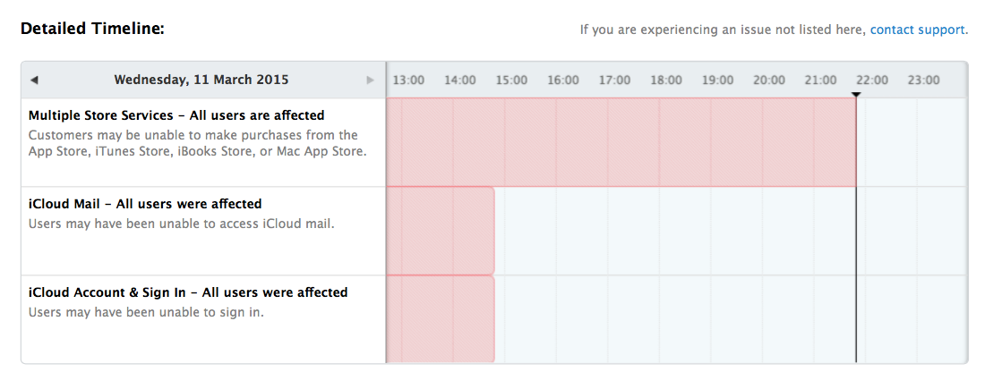
Task: Click the 15:00 time label
Action: click(x=511, y=80)
